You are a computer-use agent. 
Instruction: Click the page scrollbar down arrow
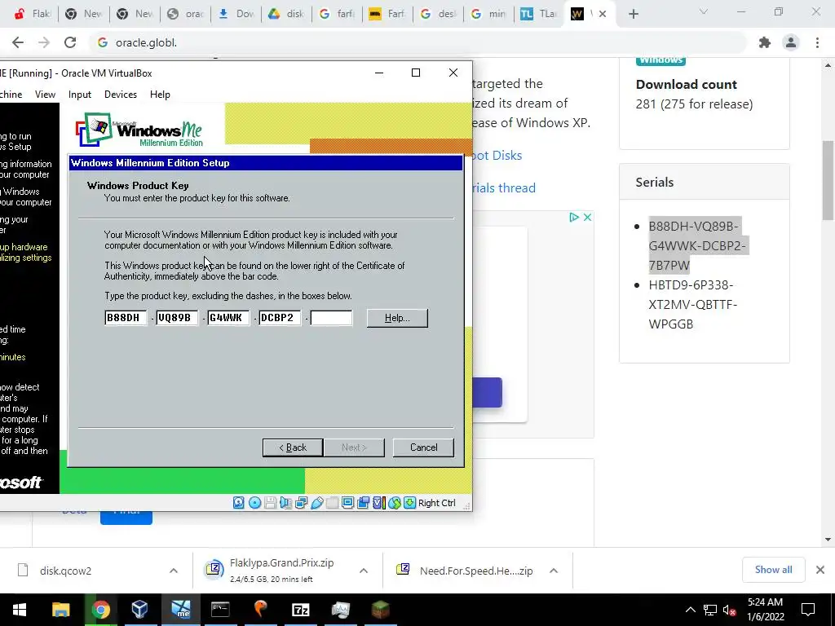coord(828,540)
